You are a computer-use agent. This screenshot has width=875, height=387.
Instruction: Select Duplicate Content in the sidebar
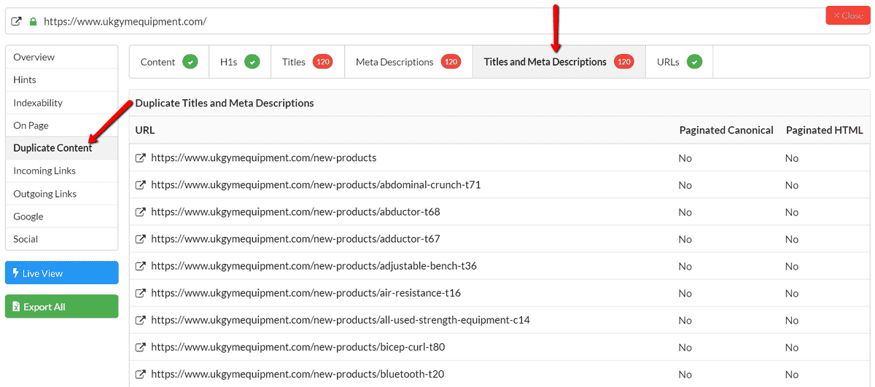click(61, 148)
